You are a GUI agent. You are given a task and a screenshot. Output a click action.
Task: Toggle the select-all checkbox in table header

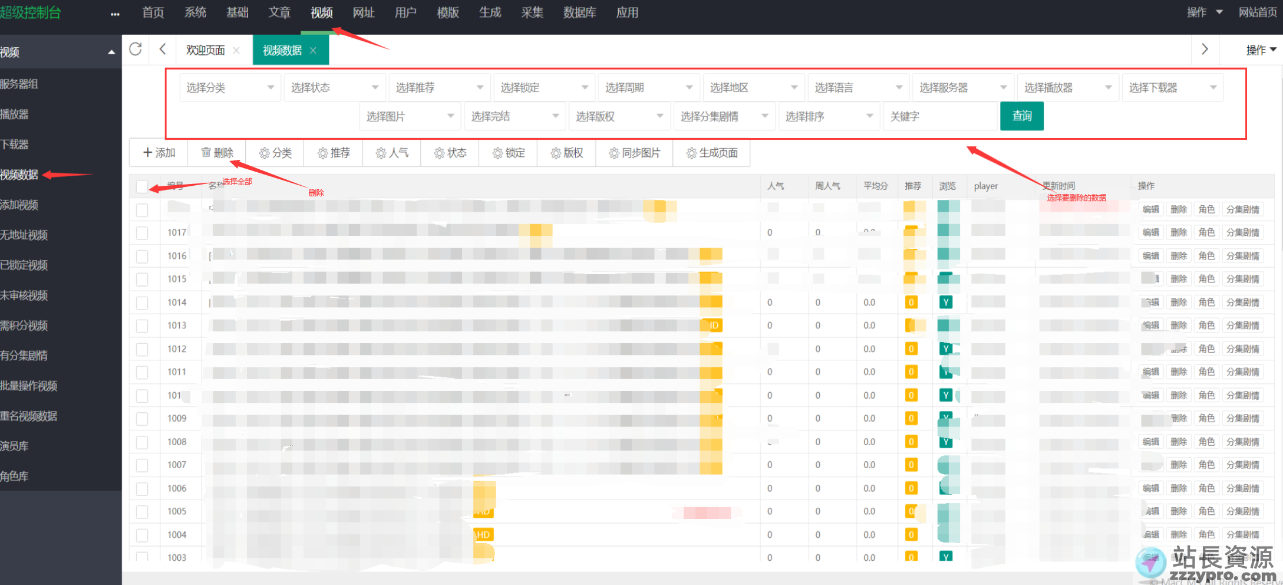coord(142,187)
